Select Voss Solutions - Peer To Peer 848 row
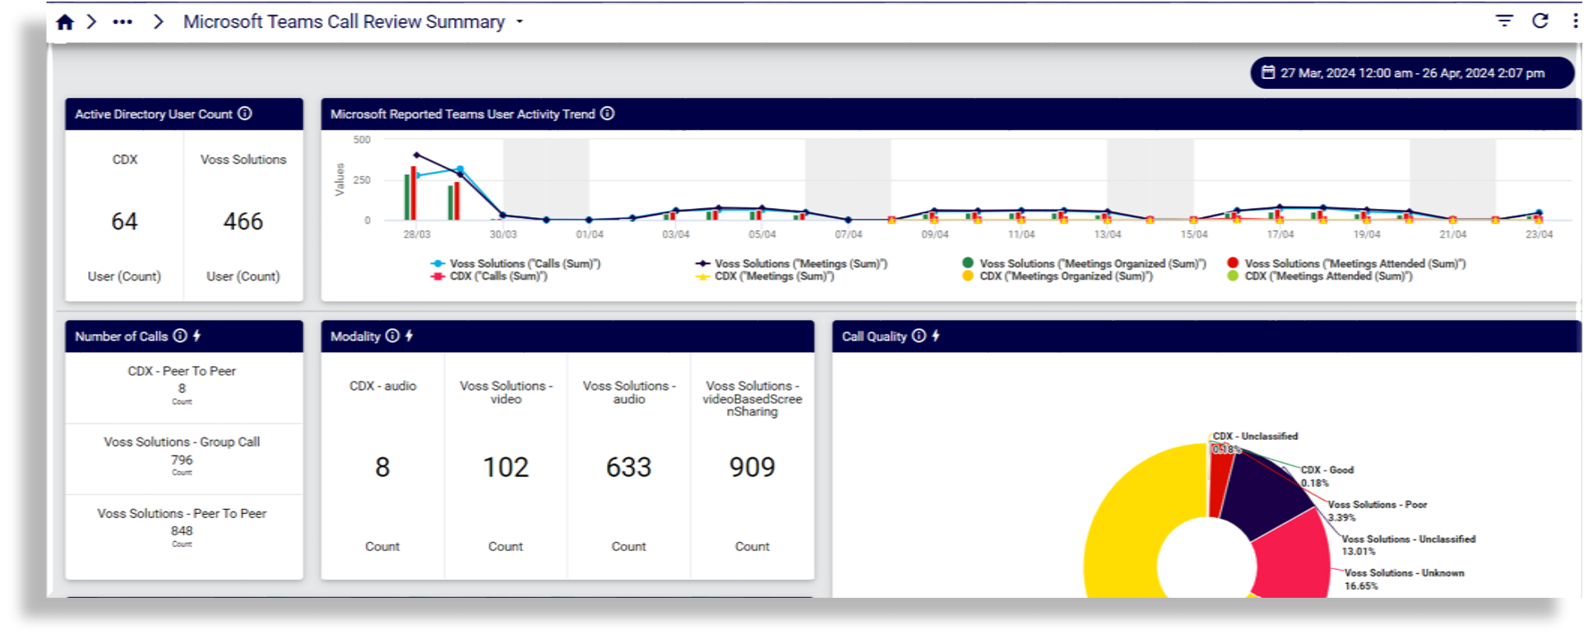The width and height of the screenshot is (1584, 639). [x=183, y=529]
